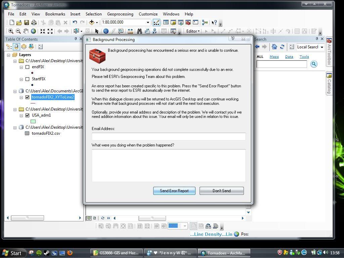
Task: Open the Python window icon
Action: point(196,23)
